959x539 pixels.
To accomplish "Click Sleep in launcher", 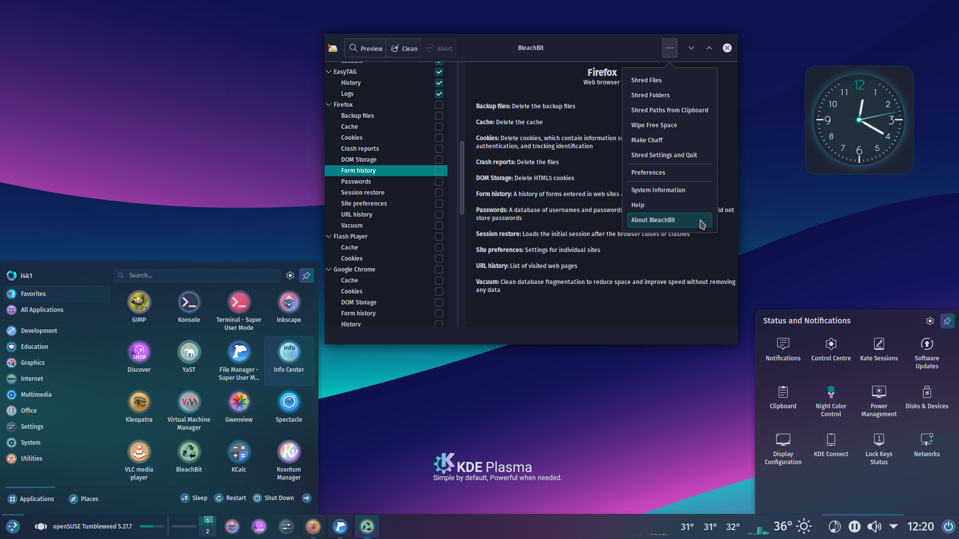I will (193, 498).
